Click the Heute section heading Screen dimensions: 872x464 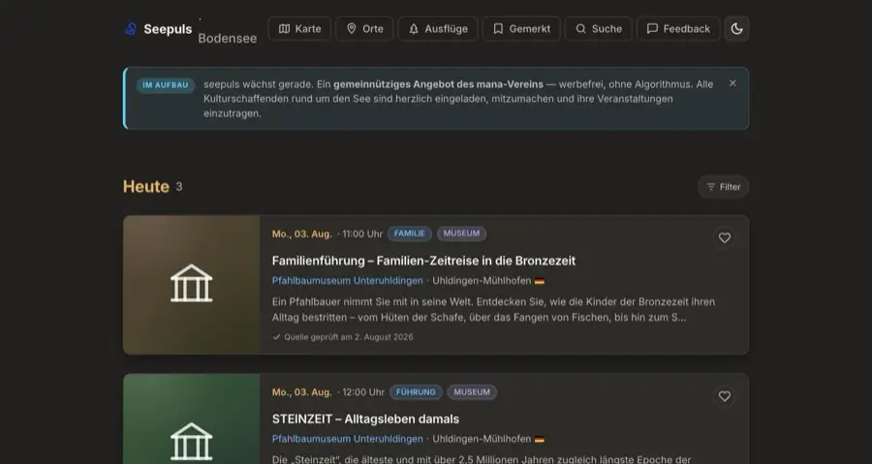click(x=146, y=187)
